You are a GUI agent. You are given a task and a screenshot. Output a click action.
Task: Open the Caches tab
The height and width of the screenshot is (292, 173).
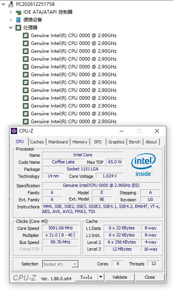37,142
